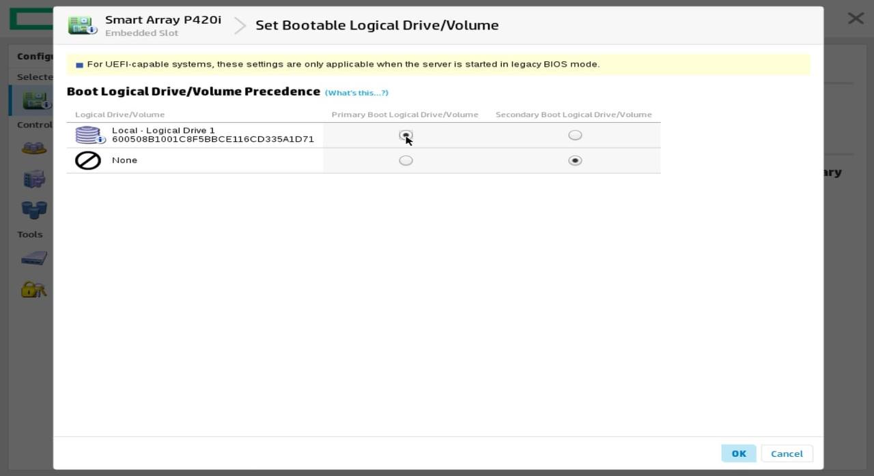Click the server enclosure icon in the sidebar
The image size is (874, 476).
[x=33, y=179]
